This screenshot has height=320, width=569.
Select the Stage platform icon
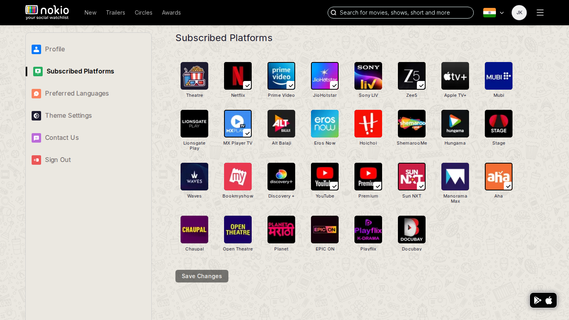point(499,124)
